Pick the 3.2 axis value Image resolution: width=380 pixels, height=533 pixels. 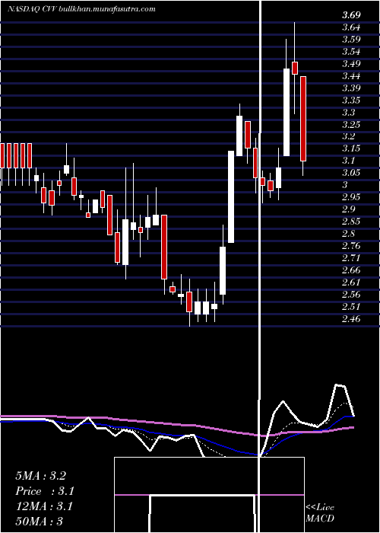349,136
